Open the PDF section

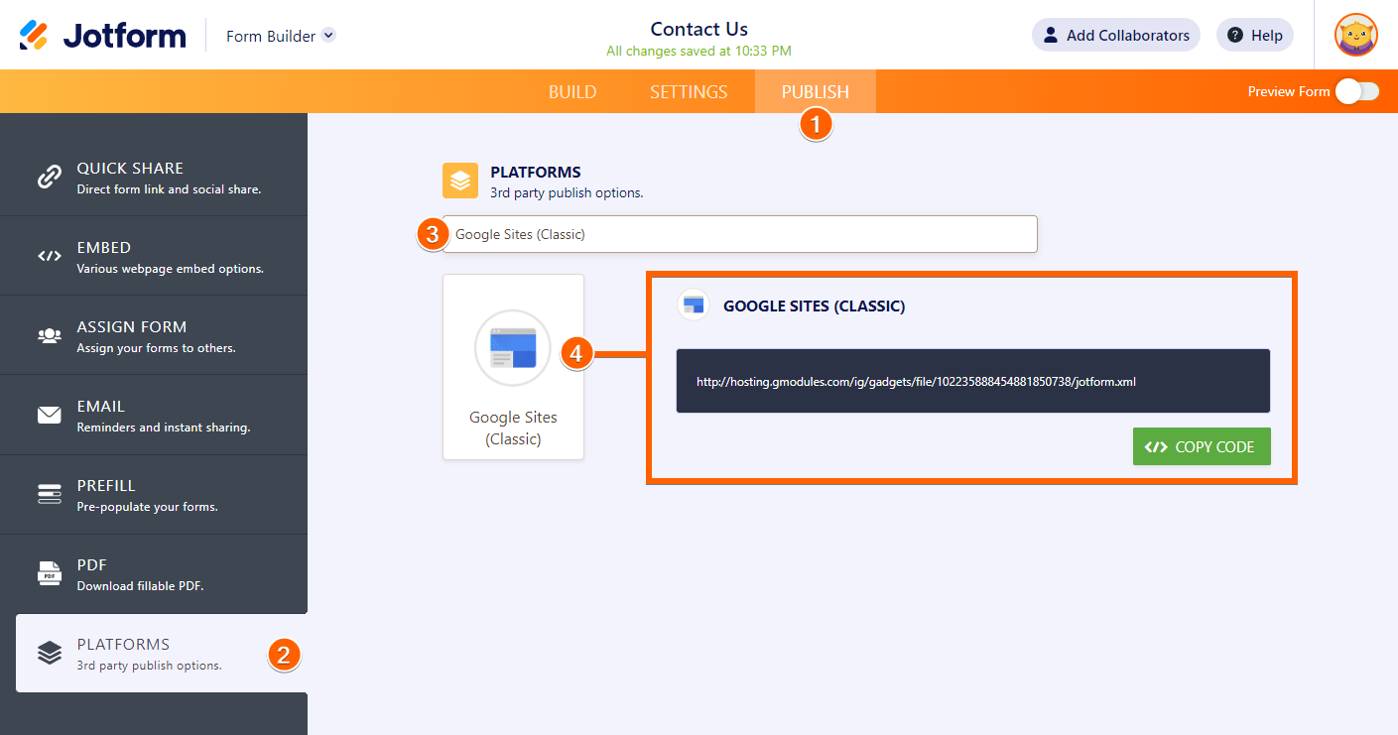(154, 573)
